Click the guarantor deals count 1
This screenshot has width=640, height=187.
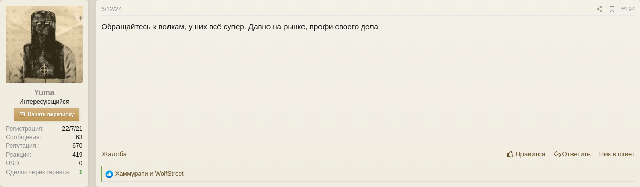[81, 172]
